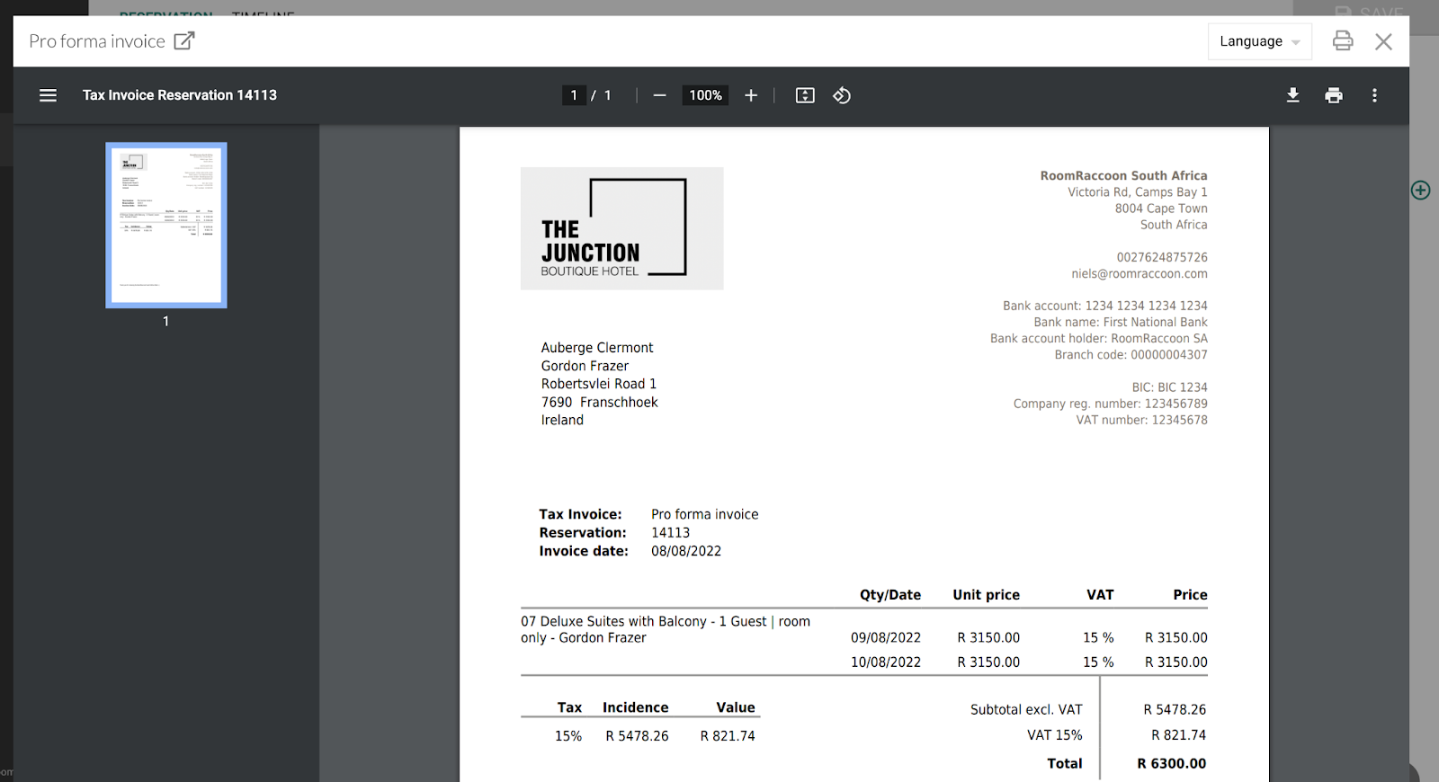Open the Language dropdown
Screen dimensions: 1439x782
coord(1259,41)
